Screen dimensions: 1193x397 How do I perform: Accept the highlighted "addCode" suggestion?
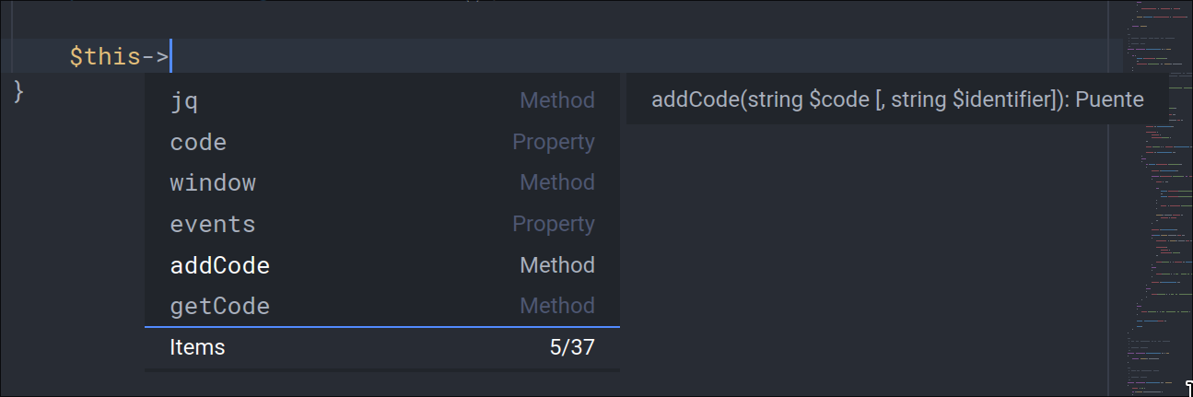click(220, 265)
